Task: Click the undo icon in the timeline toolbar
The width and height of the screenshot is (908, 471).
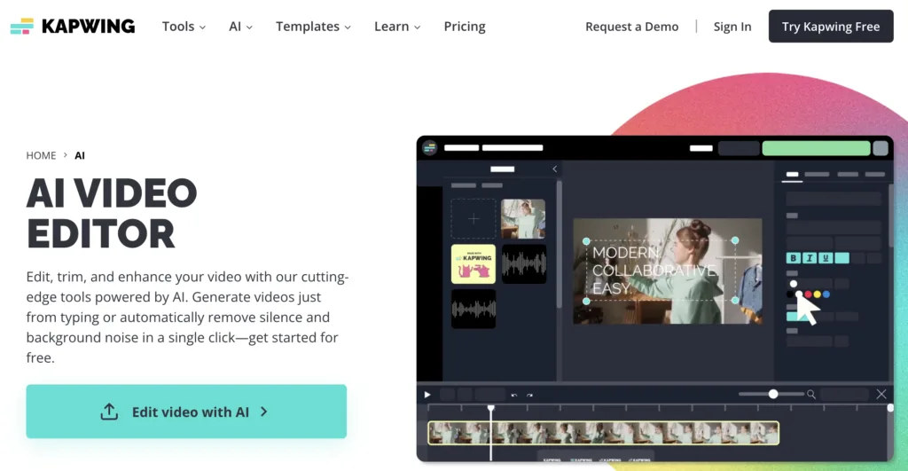Action: coord(514,395)
